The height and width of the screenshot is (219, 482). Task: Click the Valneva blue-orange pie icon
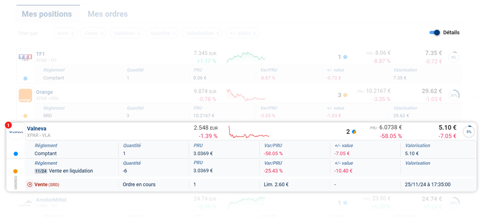(x=354, y=132)
